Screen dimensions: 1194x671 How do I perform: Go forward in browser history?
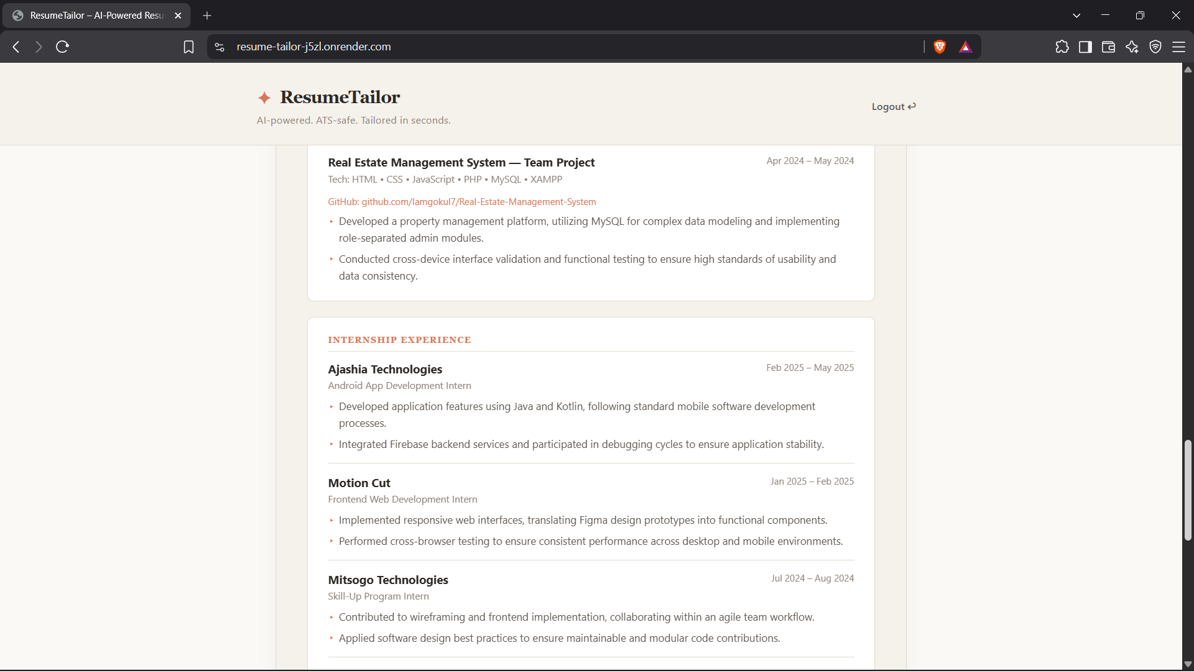(39, 47)
